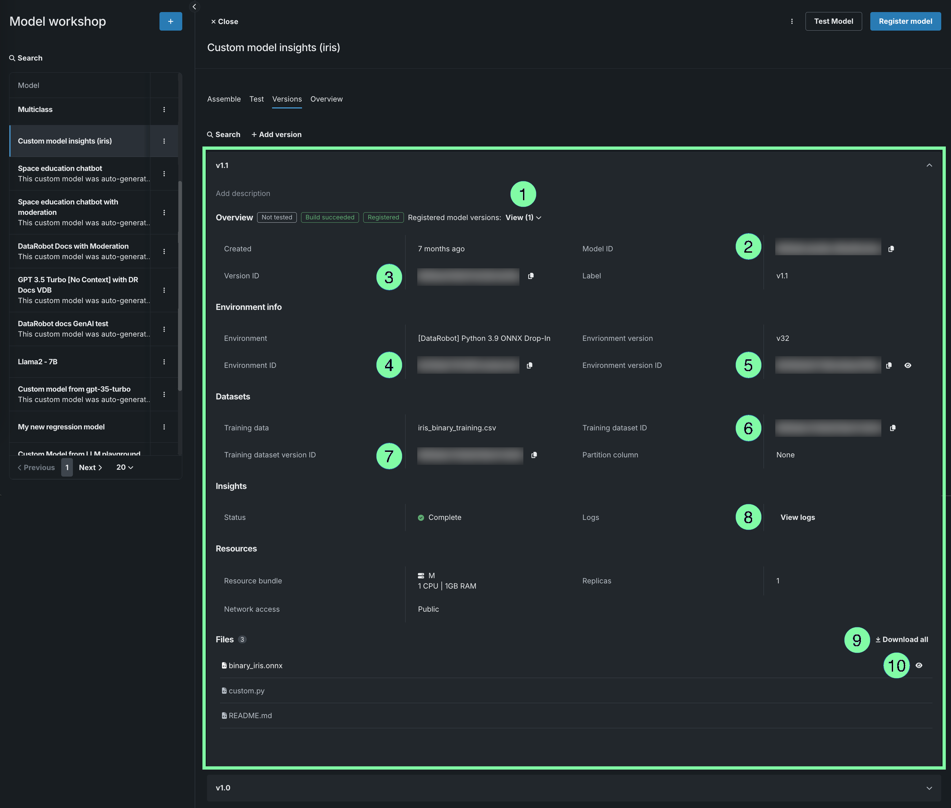Copy the Model ID value
This screenshot has height=808, width=951.
[891, 249]
